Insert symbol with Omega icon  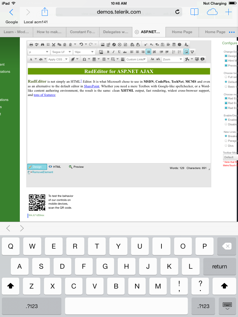coord(84,59)
